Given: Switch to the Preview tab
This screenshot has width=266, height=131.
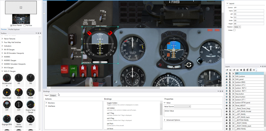Looking at the screenshot, I should pos(4,29).
